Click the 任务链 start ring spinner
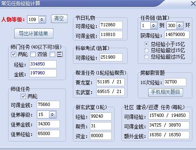196x150 pixels. [x=153, y=25]
